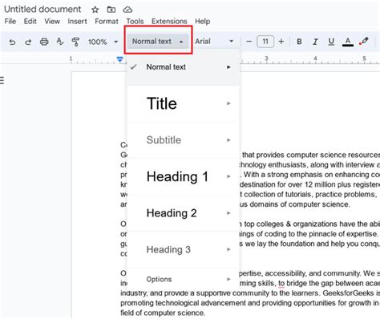Rename the Untitled document title

(42, 10)
